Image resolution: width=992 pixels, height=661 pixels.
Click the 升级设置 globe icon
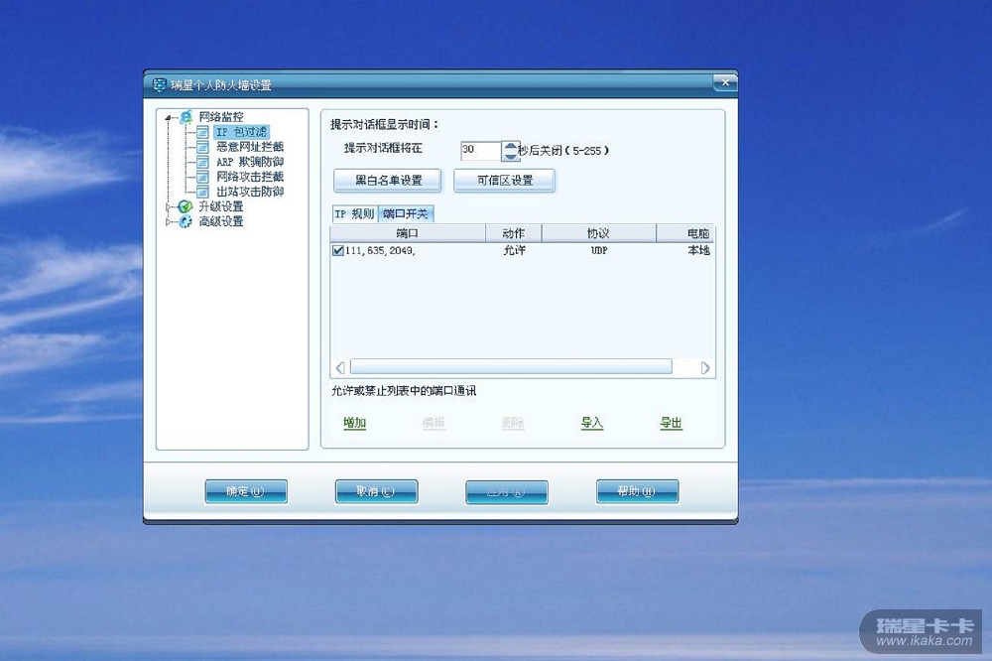click(x=186, y=206)
